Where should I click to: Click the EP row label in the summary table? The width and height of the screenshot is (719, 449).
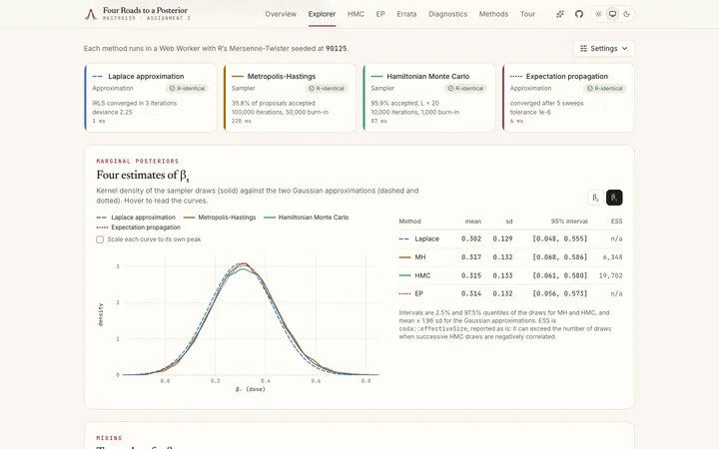[x=418, y=293]
